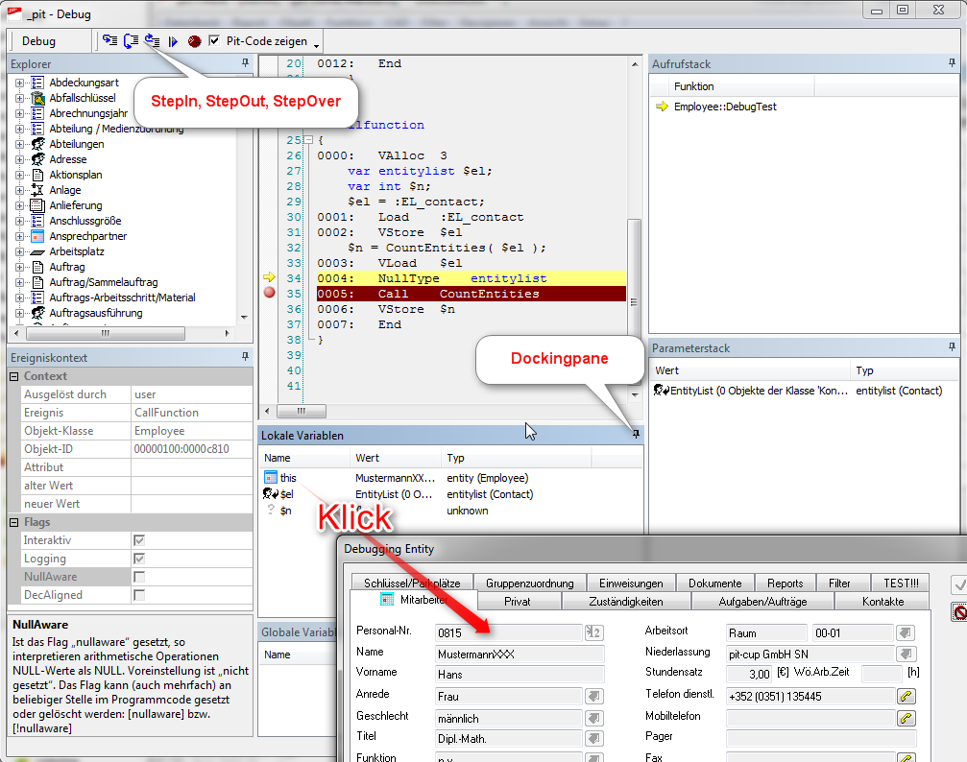Select the Anlage icon in Explorer
967x762 pixels.
click(37, 190)
